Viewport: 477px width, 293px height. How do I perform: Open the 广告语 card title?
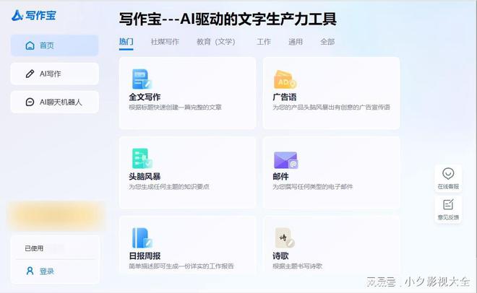coord(285,97)
